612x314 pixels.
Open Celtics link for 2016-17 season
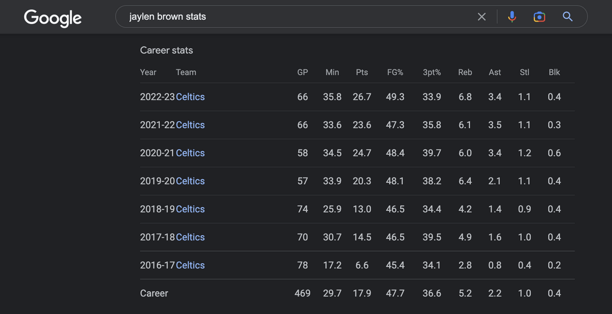point(190,265)
